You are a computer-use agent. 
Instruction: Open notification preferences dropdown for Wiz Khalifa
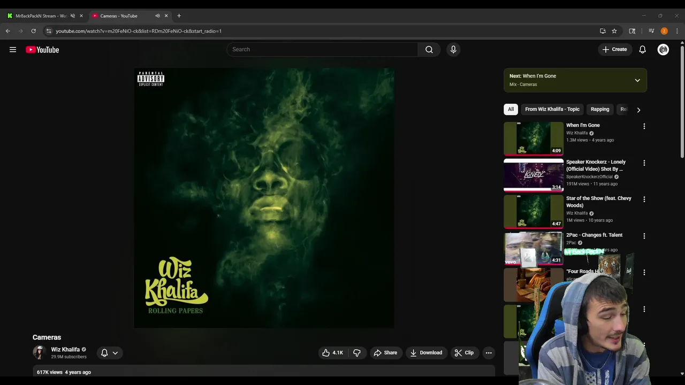109,353
